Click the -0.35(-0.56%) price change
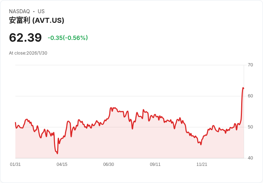 pyautogui.click(x=68, y=38)
